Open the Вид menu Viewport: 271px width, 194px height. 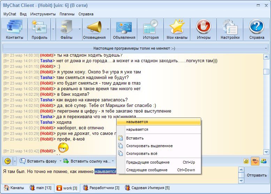point(23,14)
